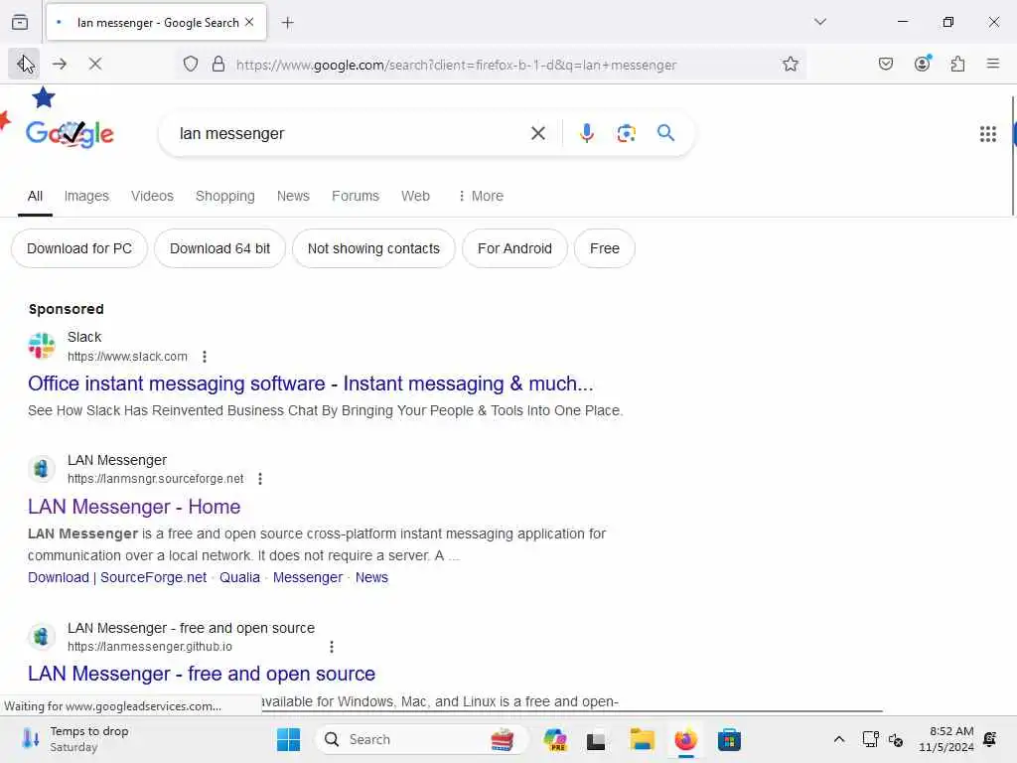Image resolution: width=1017 pixels, height=763 pixels.
Task: Expand the list all tabs chevron
Action: (820, 22)
